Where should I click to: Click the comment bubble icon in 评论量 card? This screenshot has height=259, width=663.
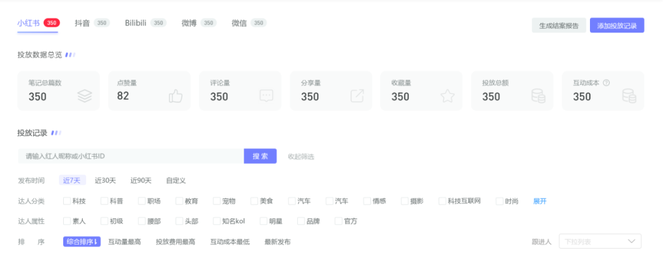pyautogui.click(x=266, y=96)
